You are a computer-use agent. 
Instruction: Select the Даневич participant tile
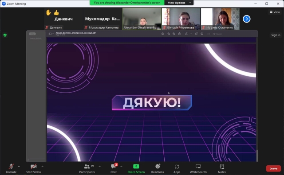coord(63,19)
